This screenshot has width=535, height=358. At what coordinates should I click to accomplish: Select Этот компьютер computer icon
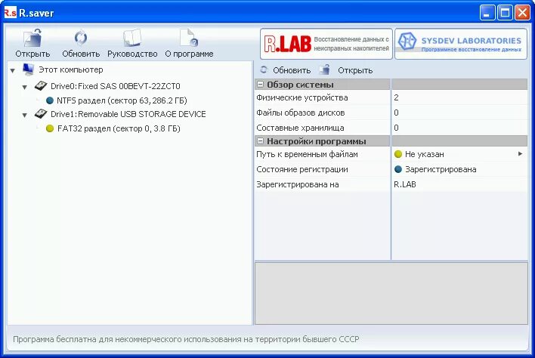[x=28, y=69]
